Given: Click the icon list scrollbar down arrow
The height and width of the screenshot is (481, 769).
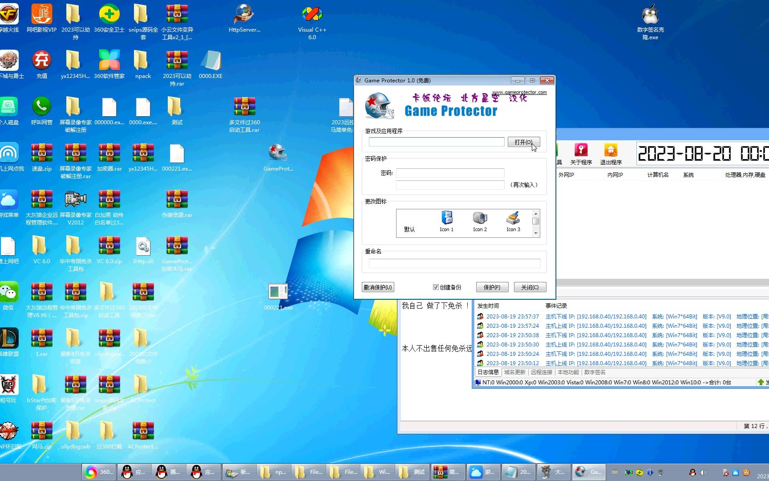Looking at the screenshot, I should 536,233.
